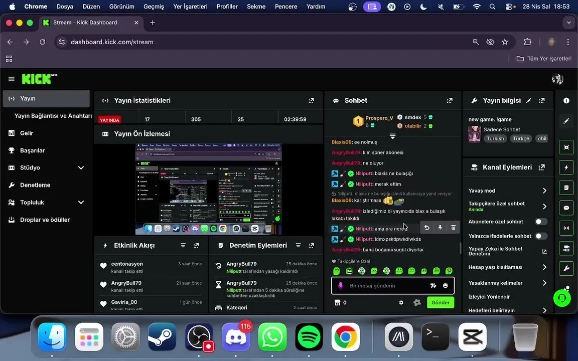Open the green headset support button
Screen dimensions: 578x361
(x=562, y=298)
